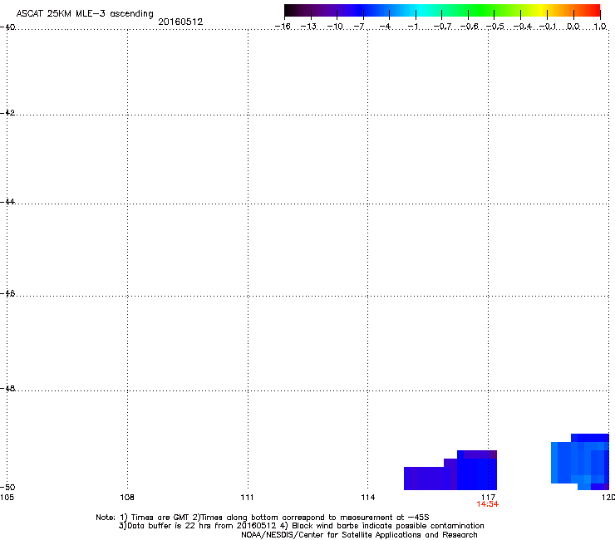
Task: Click the color scale label -7
Action: tap(359, 27)
